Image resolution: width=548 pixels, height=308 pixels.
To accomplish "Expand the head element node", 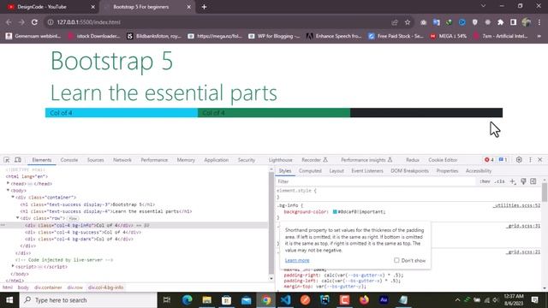I will [8, 183].
